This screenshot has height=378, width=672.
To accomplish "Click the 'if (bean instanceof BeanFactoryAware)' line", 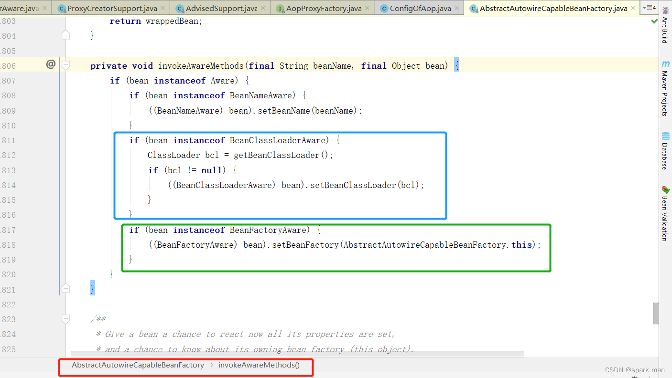I will [225, 230].
